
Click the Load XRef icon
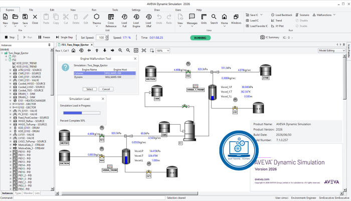(148, 17)
